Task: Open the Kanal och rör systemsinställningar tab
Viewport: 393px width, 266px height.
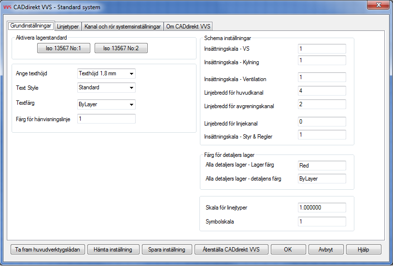Action: click(123, 27)
